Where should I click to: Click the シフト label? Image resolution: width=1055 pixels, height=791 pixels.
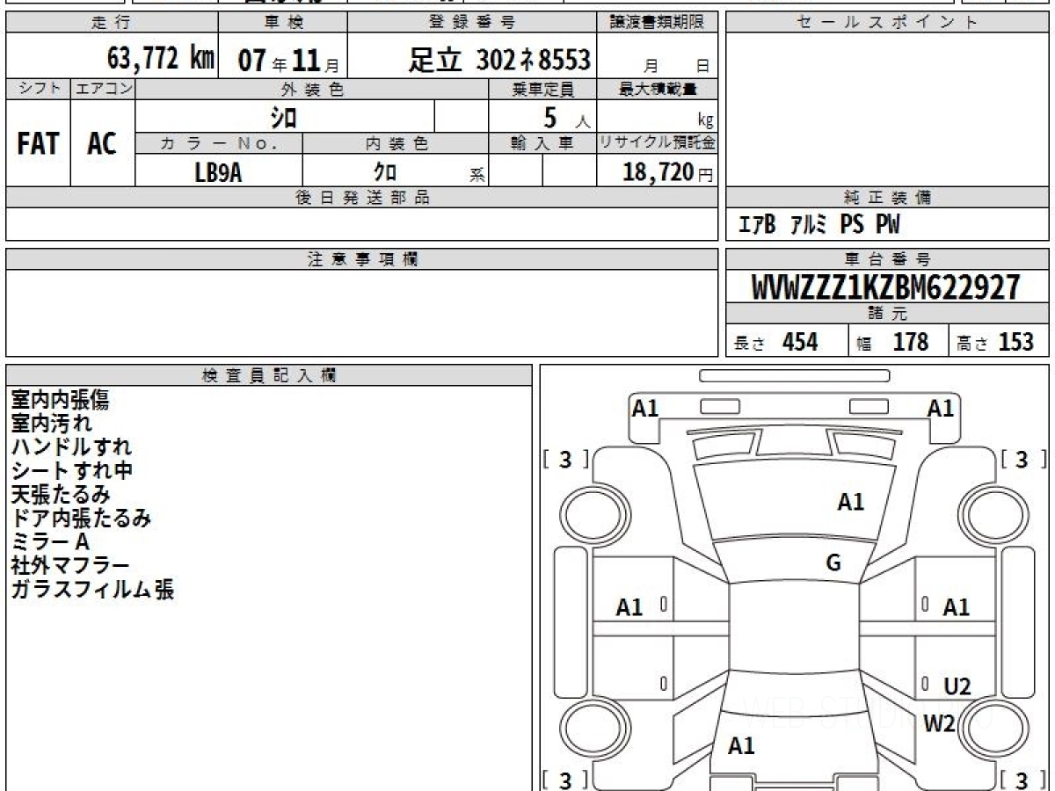coord(39,89)
